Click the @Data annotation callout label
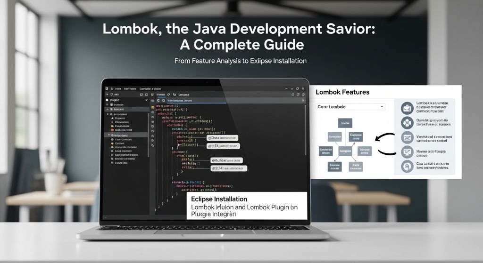Viewport: 483px width, 263px height. (x=222, y=138)
